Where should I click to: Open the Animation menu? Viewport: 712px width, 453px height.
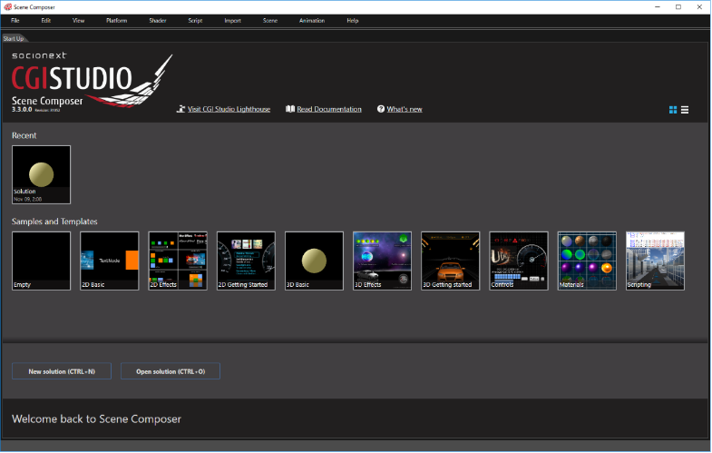coord(312,21)
